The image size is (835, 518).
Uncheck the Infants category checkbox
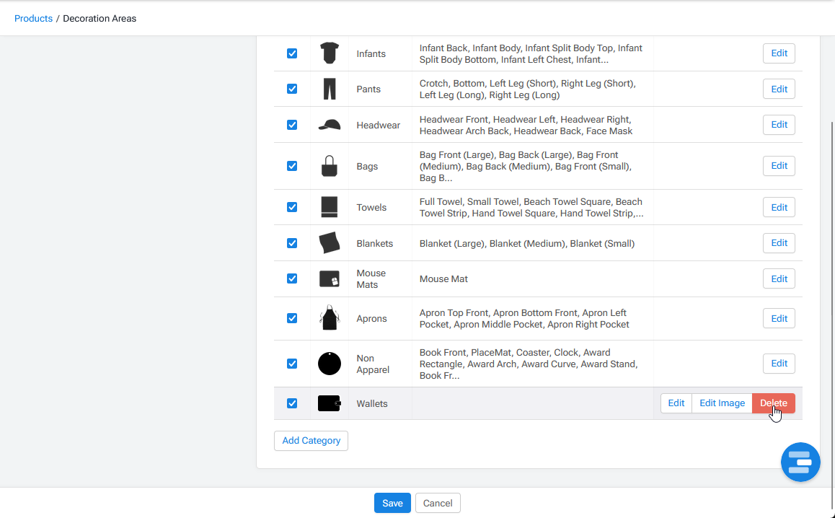coord(292,53)
